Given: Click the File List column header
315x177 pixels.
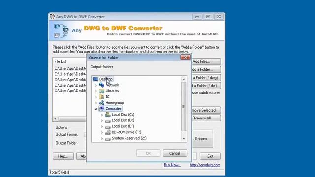Looking at the screenshot, I should [x=69, y=61].
